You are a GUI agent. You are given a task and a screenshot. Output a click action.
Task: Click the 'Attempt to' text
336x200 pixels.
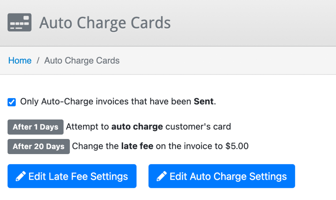coord(87,127)
